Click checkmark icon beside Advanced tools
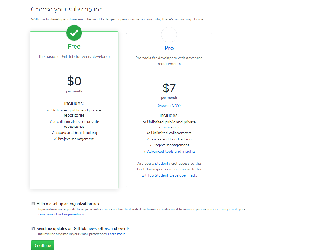This screenshot has height=250, width=309. tap(144, 151)
